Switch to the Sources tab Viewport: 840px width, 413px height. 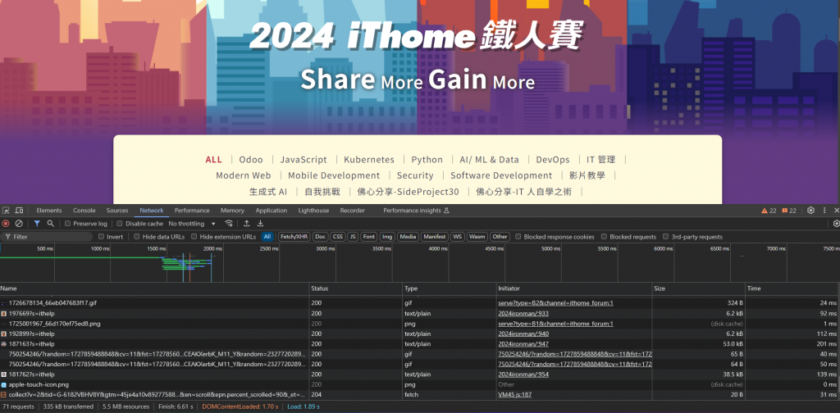click(117, 211)
